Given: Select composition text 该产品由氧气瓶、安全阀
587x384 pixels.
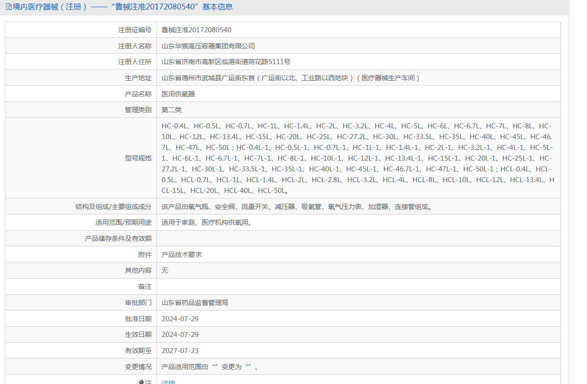Looking at the screenshot, I should [297, 207].
